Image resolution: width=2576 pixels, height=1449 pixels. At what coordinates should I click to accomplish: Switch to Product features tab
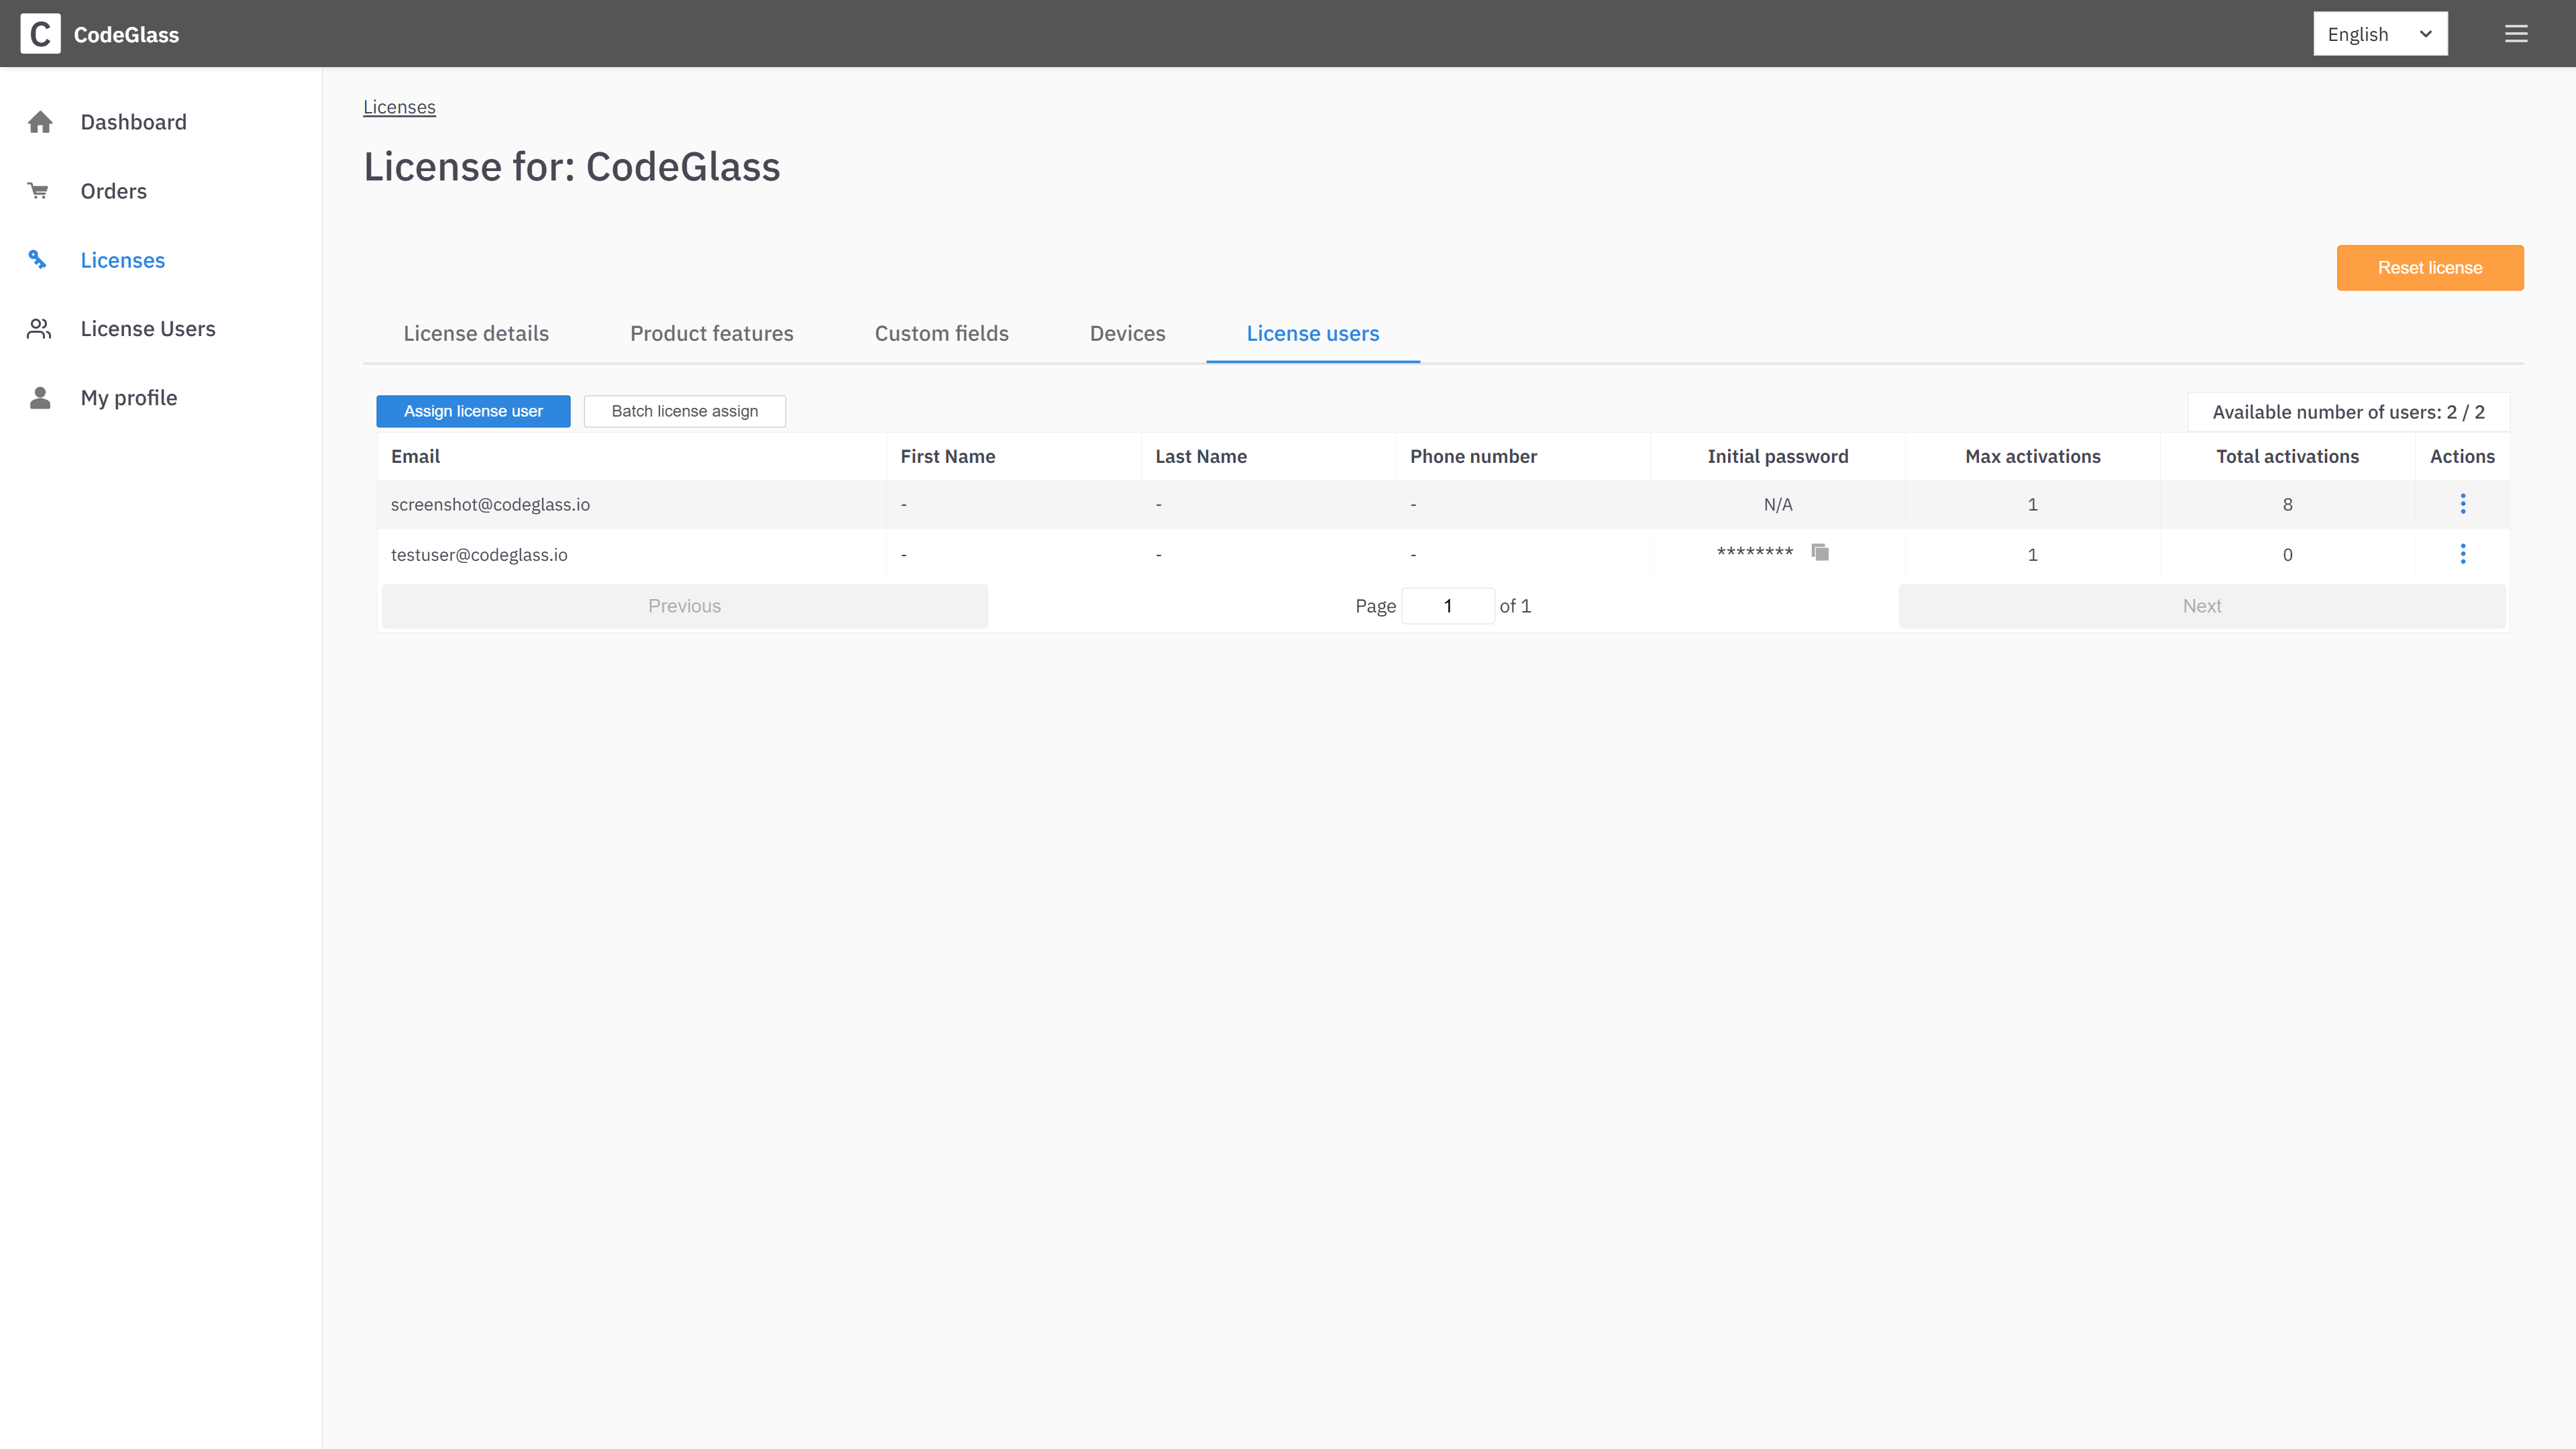pos(712,334)
